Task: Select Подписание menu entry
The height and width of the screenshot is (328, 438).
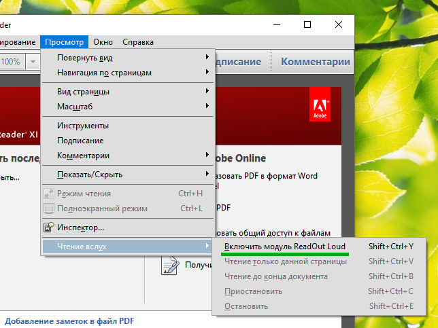Action: click(x=129, y=141)
